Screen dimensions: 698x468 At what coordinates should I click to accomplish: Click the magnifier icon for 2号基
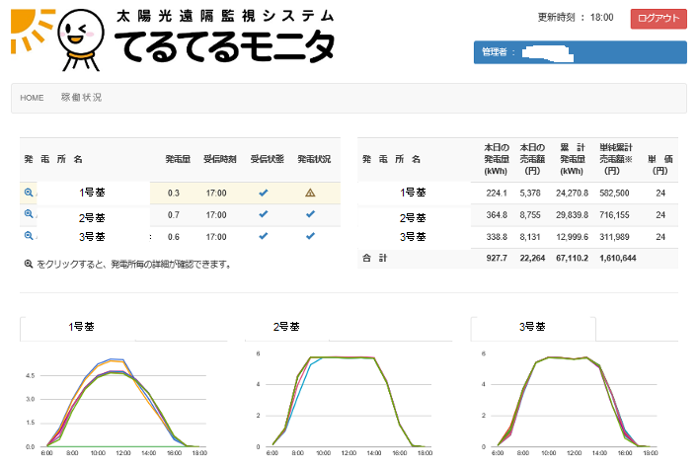pos(29,213)
